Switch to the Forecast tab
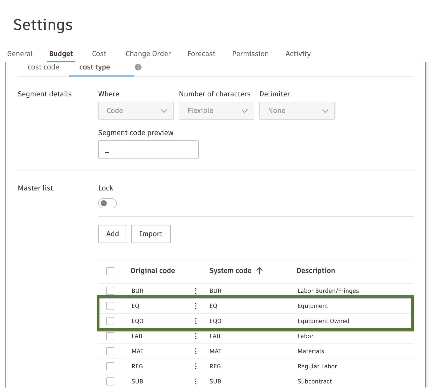Viewport: 434px width, 392px height. pos(201,54)
